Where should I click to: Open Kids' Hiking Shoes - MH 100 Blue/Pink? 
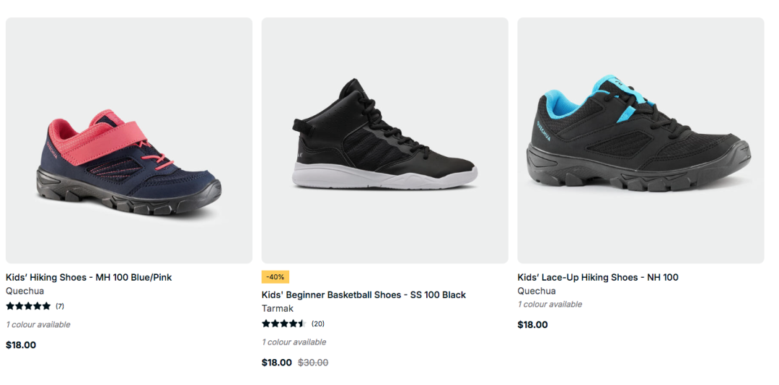click(89, 278)
